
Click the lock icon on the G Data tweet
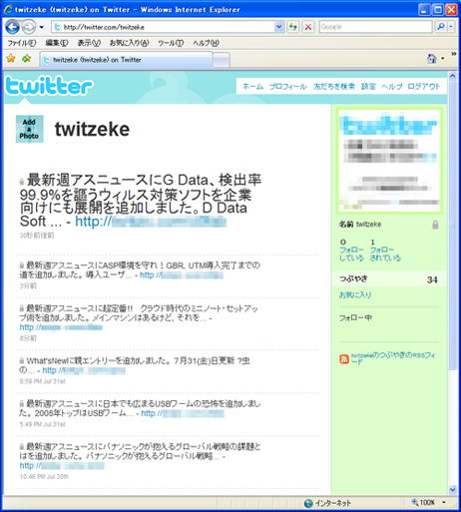point(22,182)
